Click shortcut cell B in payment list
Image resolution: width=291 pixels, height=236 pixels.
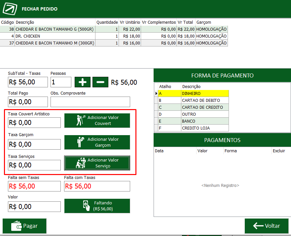click(170, 101)
